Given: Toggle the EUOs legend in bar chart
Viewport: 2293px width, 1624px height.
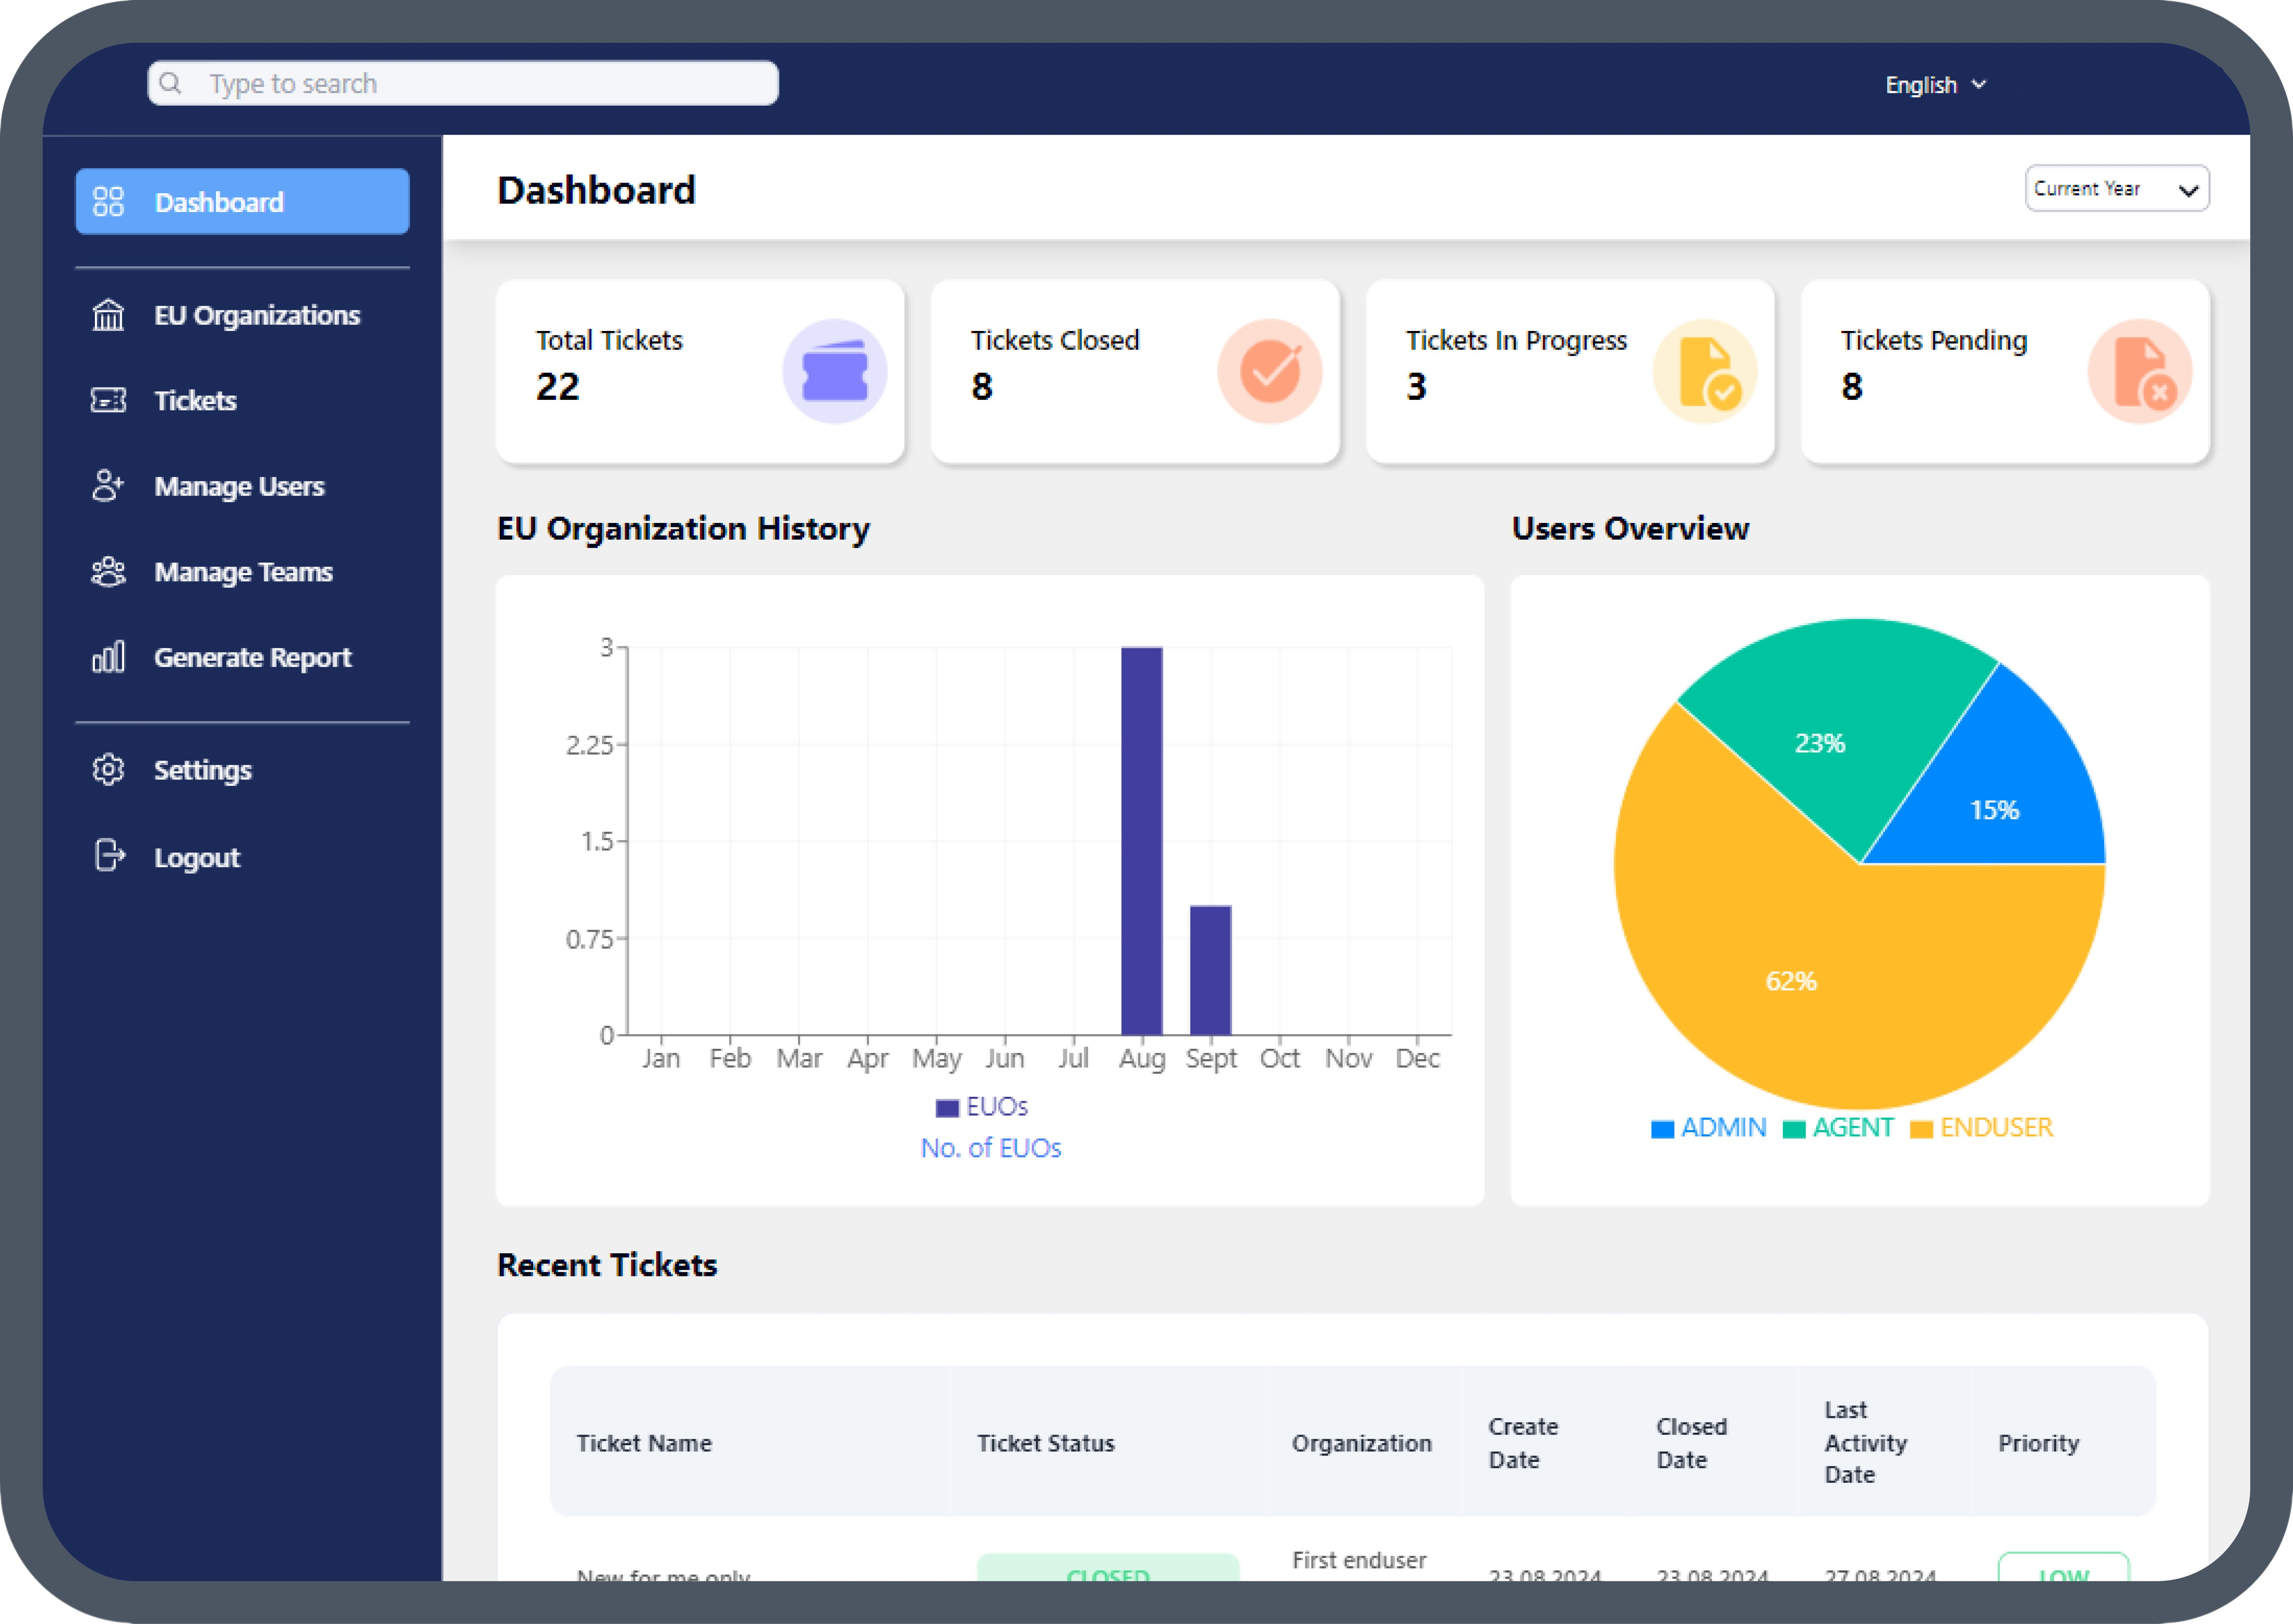Looking at the screenshot, I should pos(982,1106).
